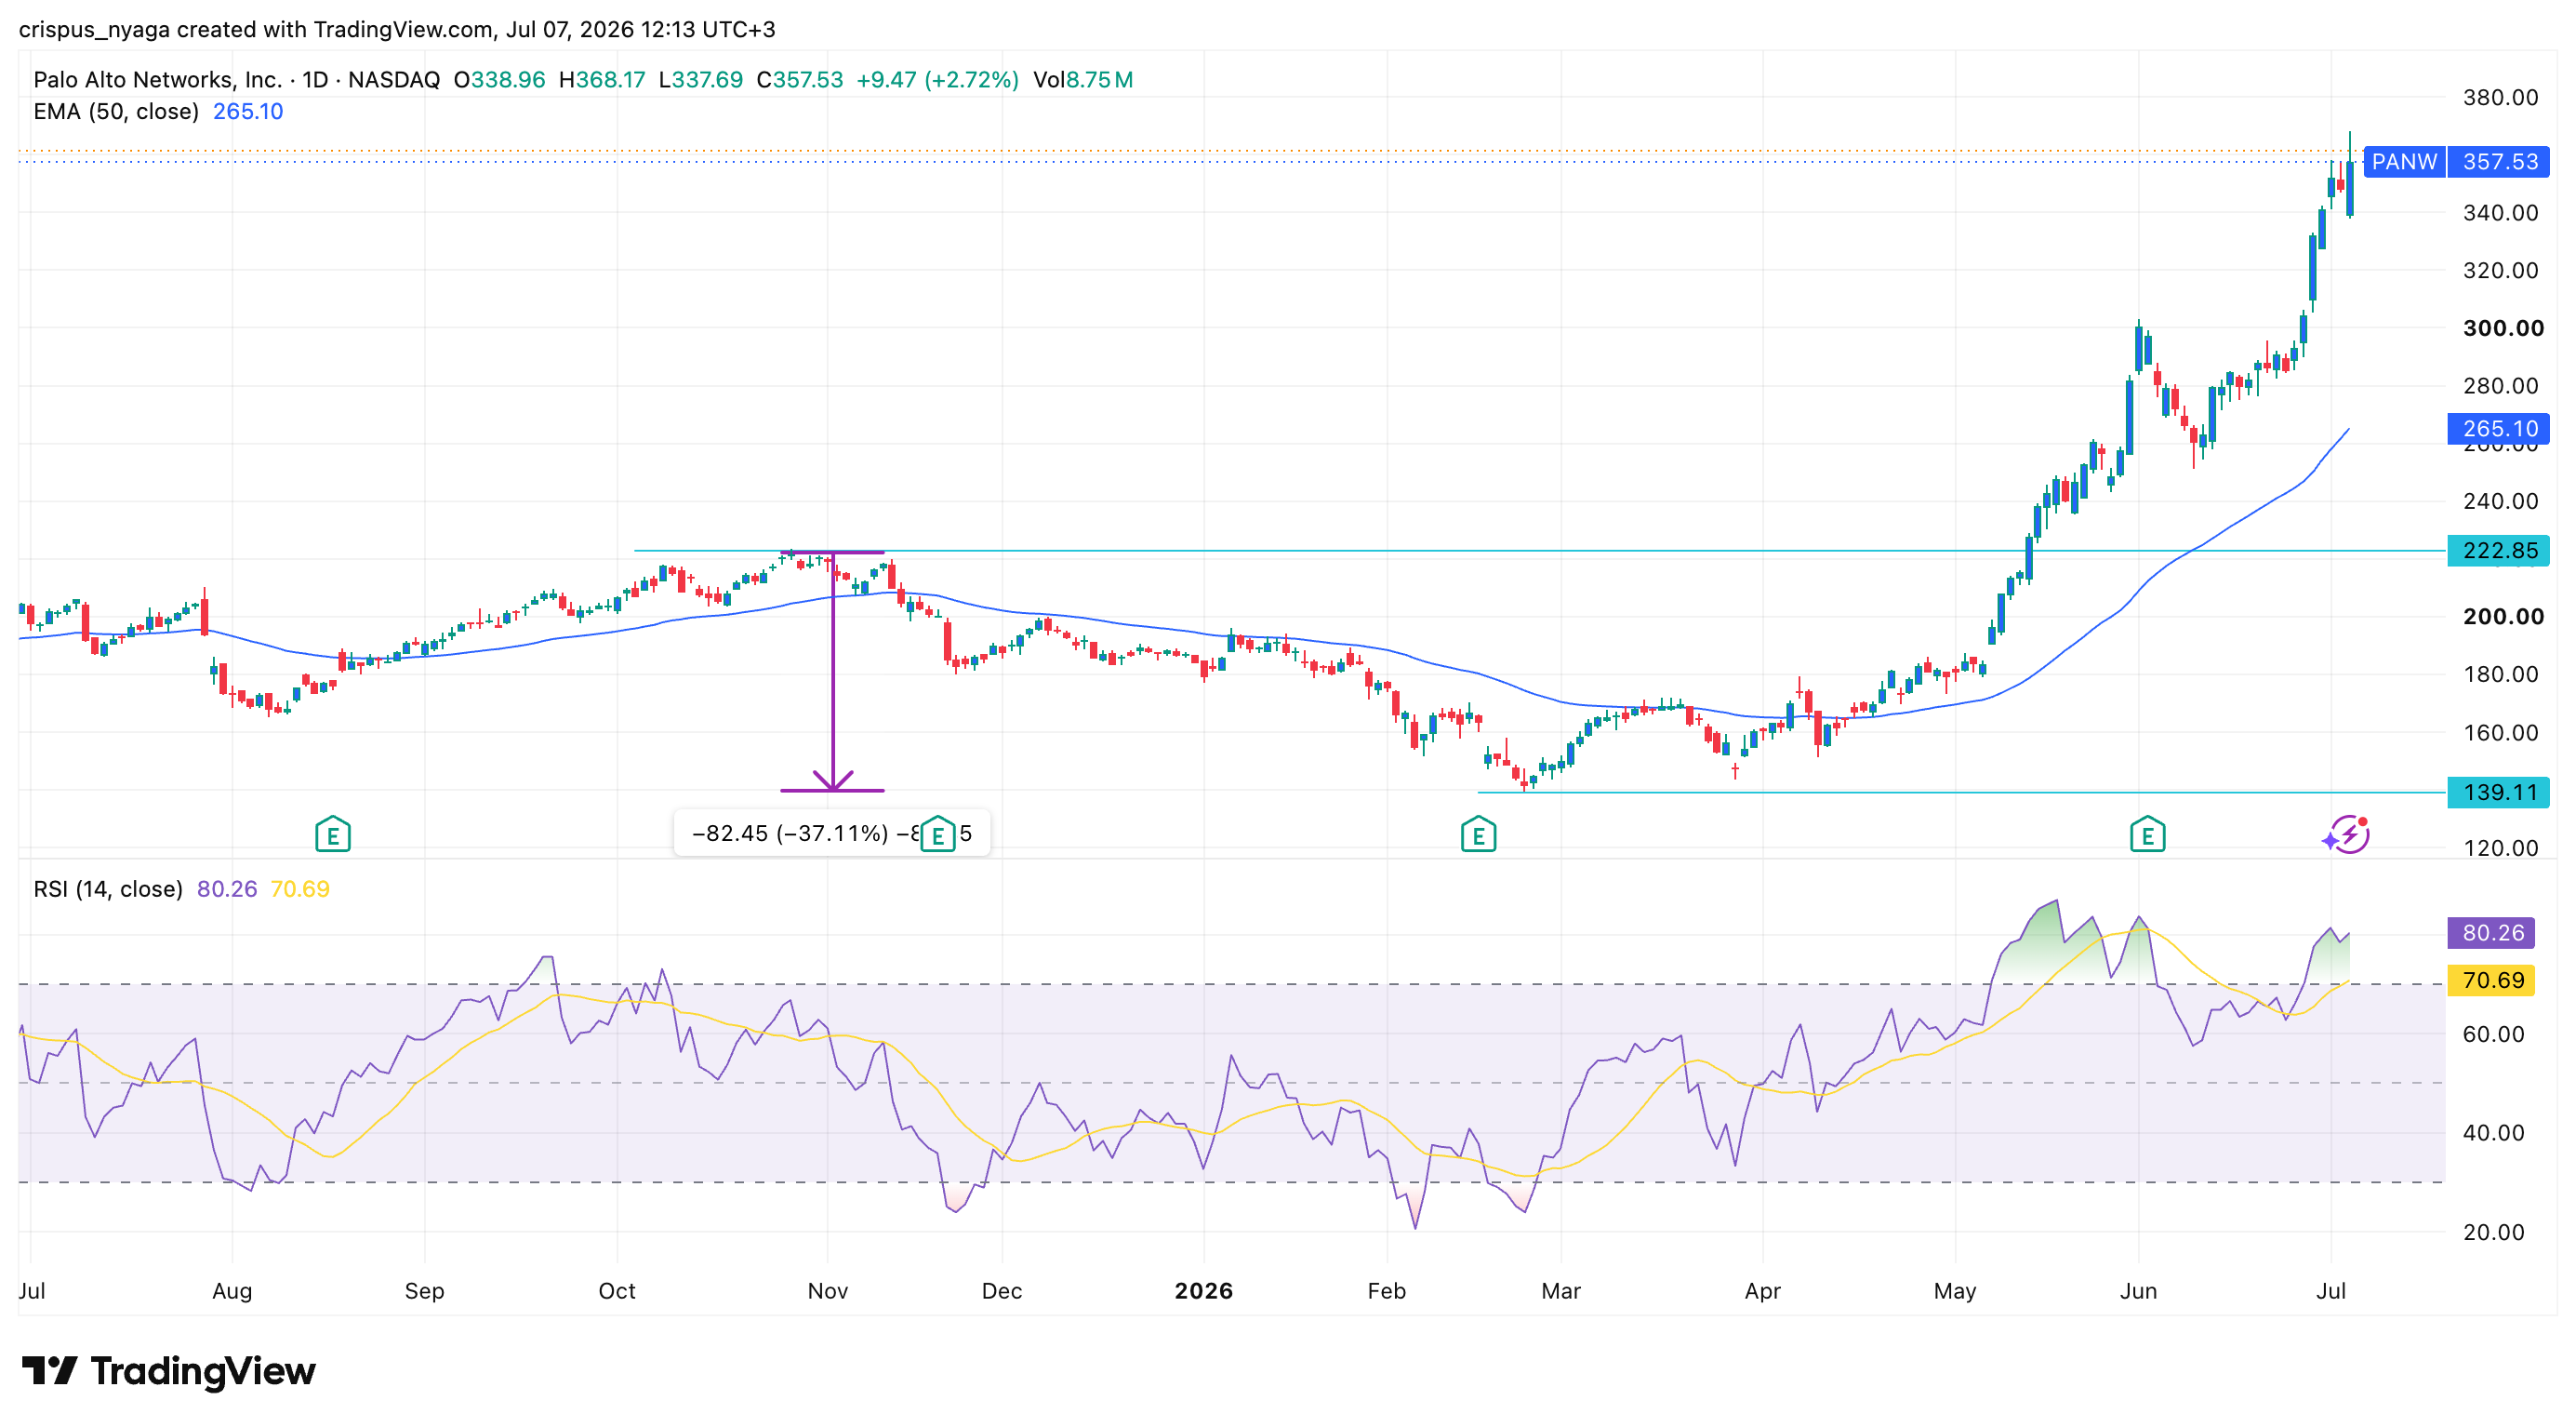Click the Palo Alto Networks, Inc. symbol title
This screenshot has width=2576, height=1427.
click(157, 80)
